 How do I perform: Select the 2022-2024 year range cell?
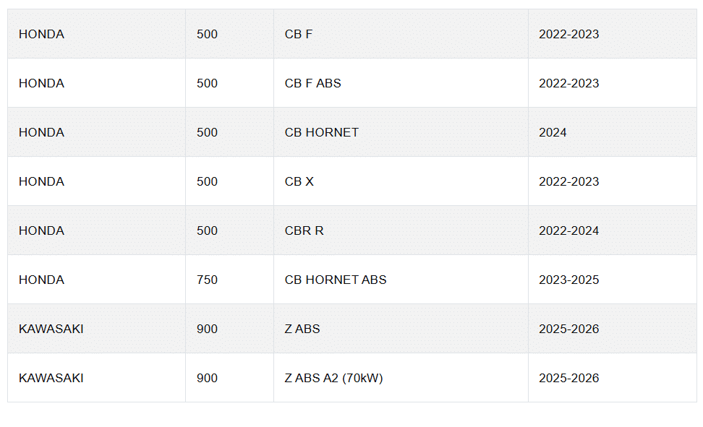point(568,230)
